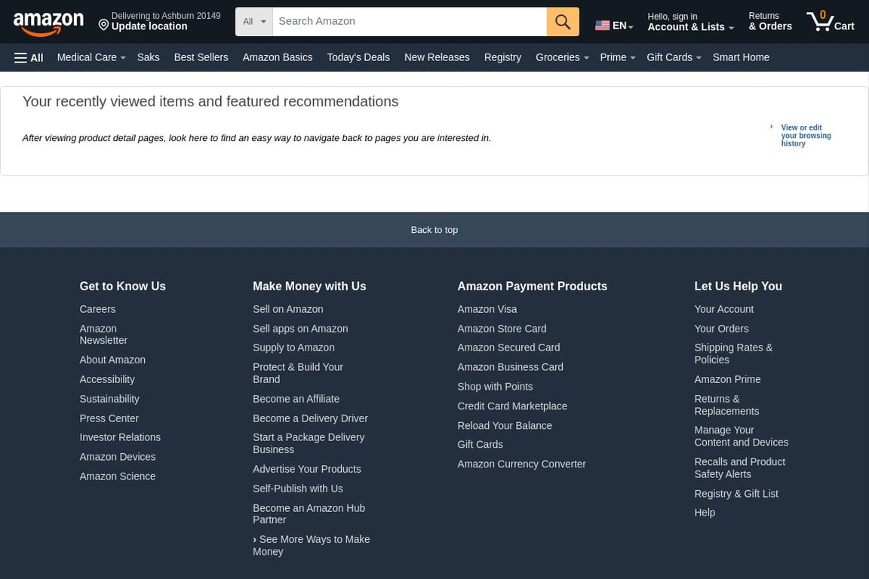869x579 pixels.
Task: Open Amazon Business Card link
Action: [x=510, y=367]
